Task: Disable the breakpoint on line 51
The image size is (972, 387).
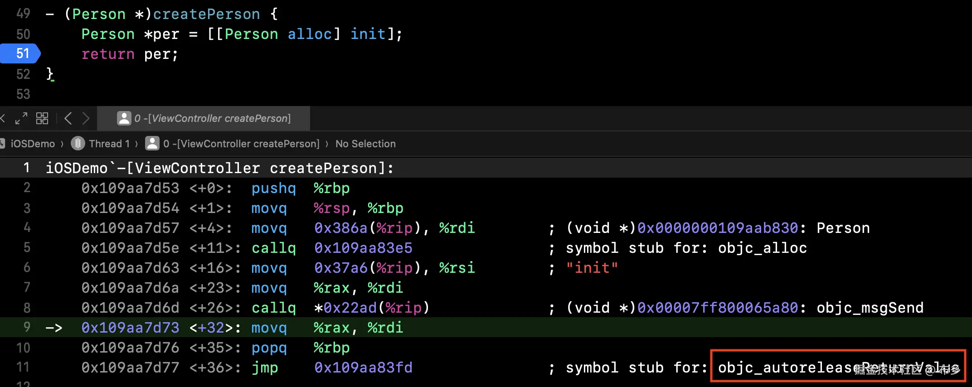Action: 21,53
